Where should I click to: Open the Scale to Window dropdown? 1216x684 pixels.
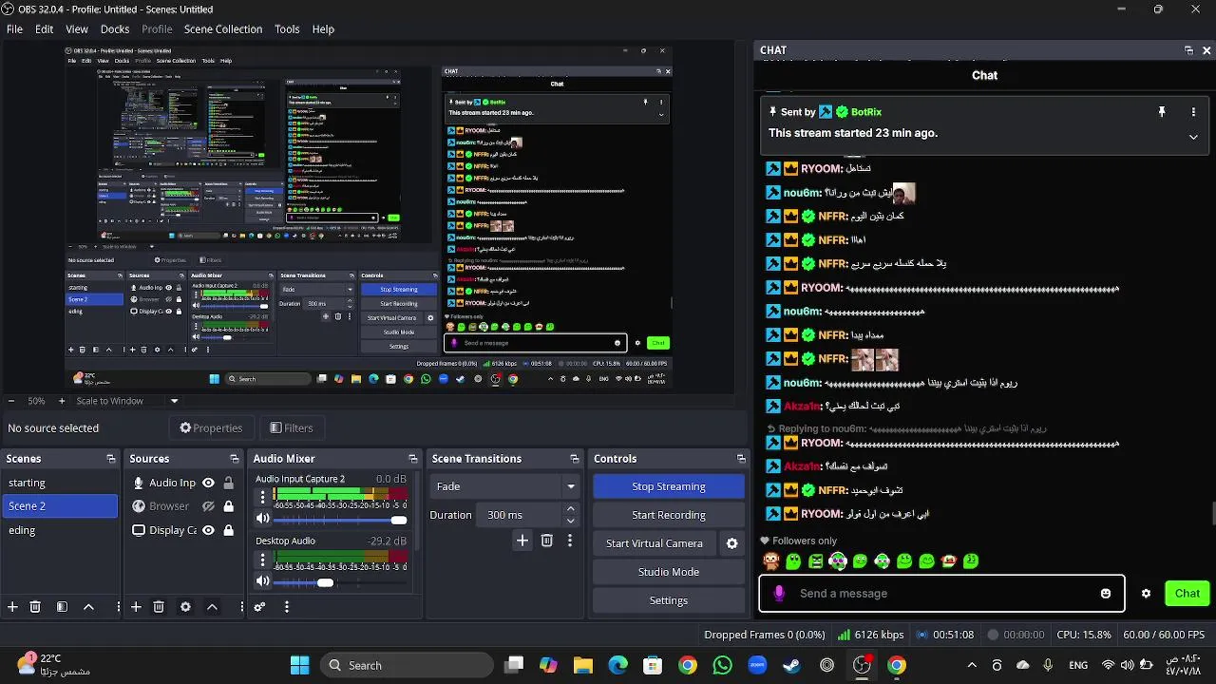(x=127, y=401)
